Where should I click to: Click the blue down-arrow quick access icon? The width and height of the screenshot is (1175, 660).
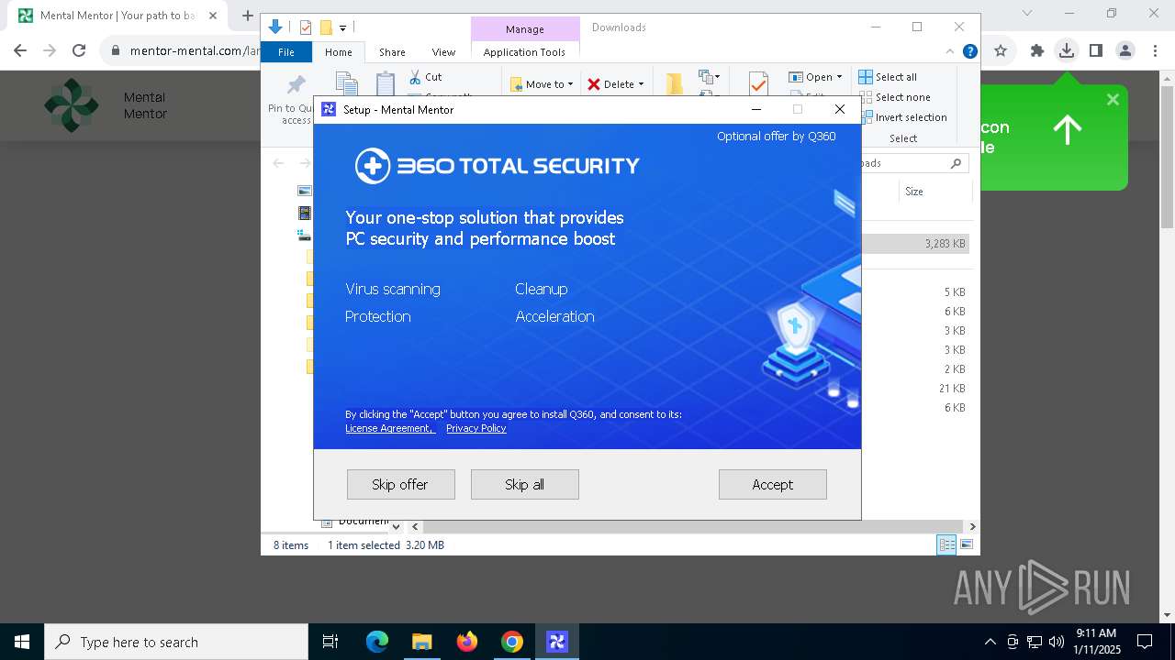click(x=274, y=27)
